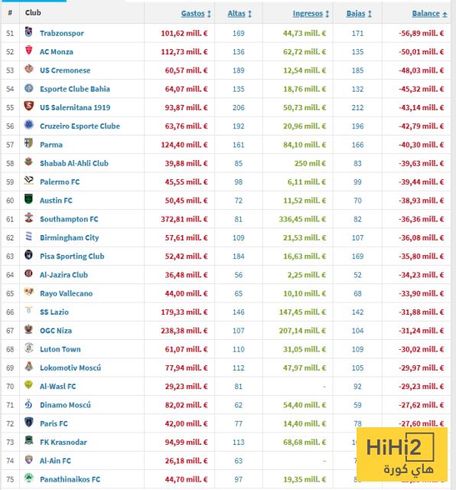Open the AC Monza club link
The image size is (456, 490).
[57, 52]
